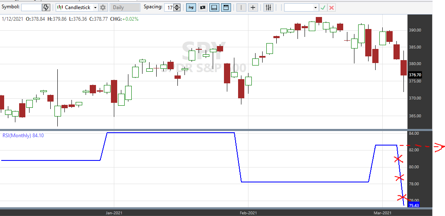Click the lightning bolt symbol lookup icon
Viewport: 445px width, 216px height.
(46, 7)
